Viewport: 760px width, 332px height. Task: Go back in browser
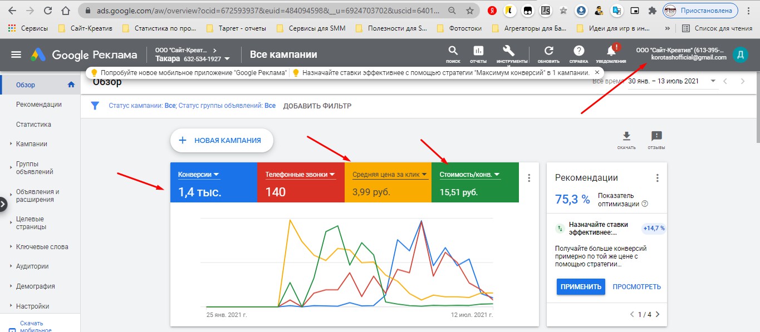click(12, 11)
